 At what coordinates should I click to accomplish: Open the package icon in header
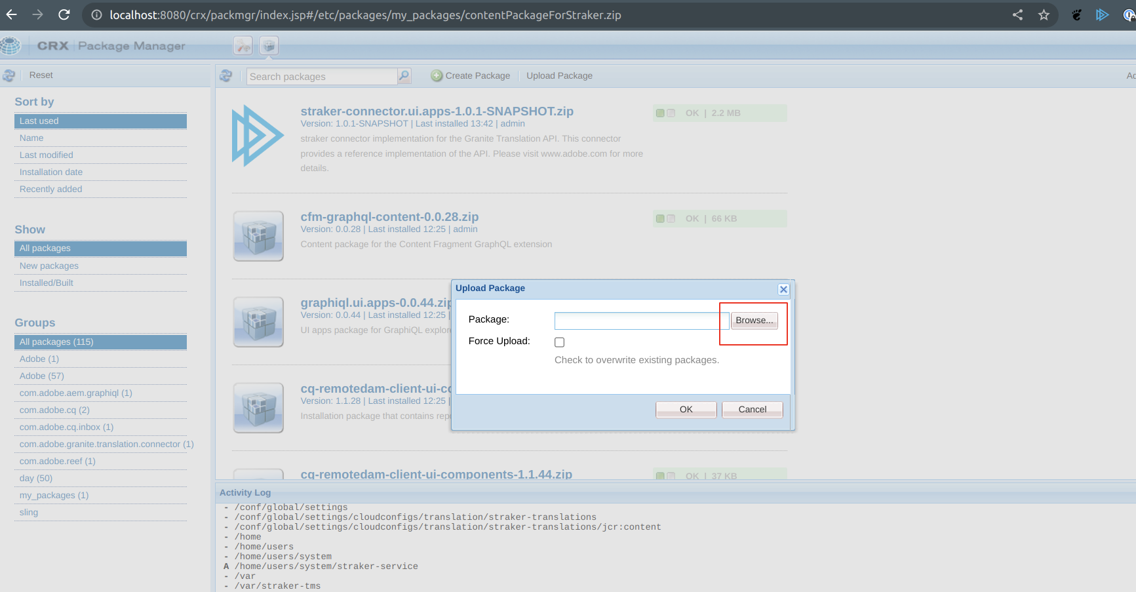pyautogui.click(x=269, y=46)
